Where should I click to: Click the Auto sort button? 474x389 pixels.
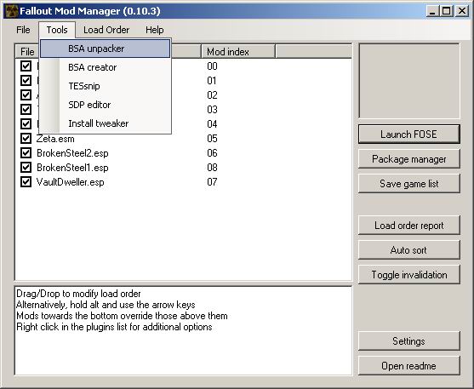click(409, 250)
